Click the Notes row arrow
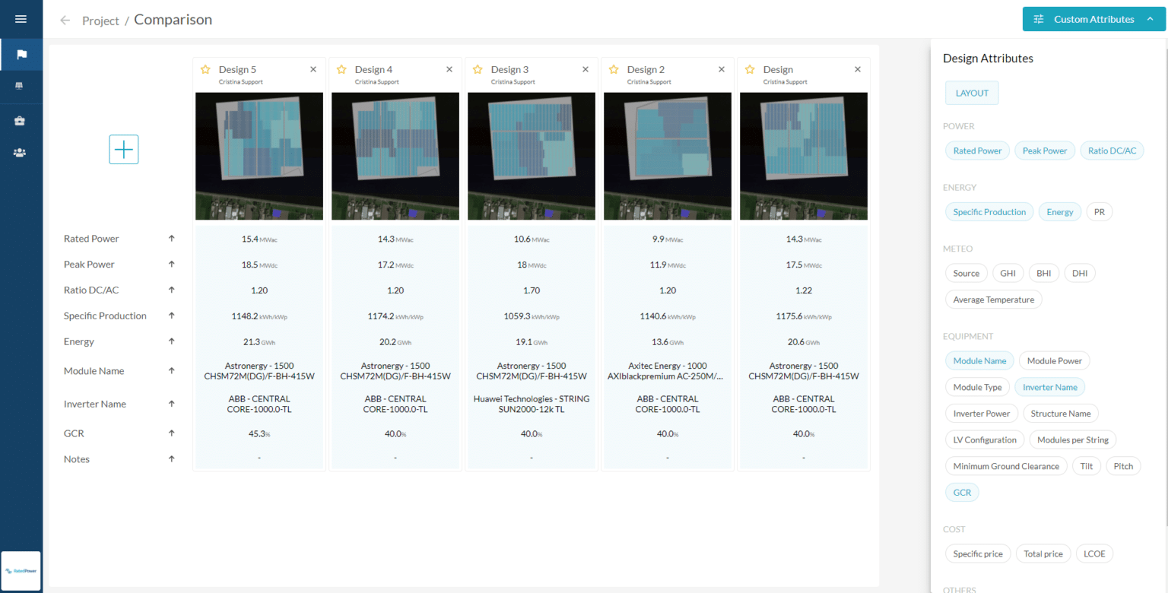The width and height of the screenshot is (1168, 593). coord(172,459)
